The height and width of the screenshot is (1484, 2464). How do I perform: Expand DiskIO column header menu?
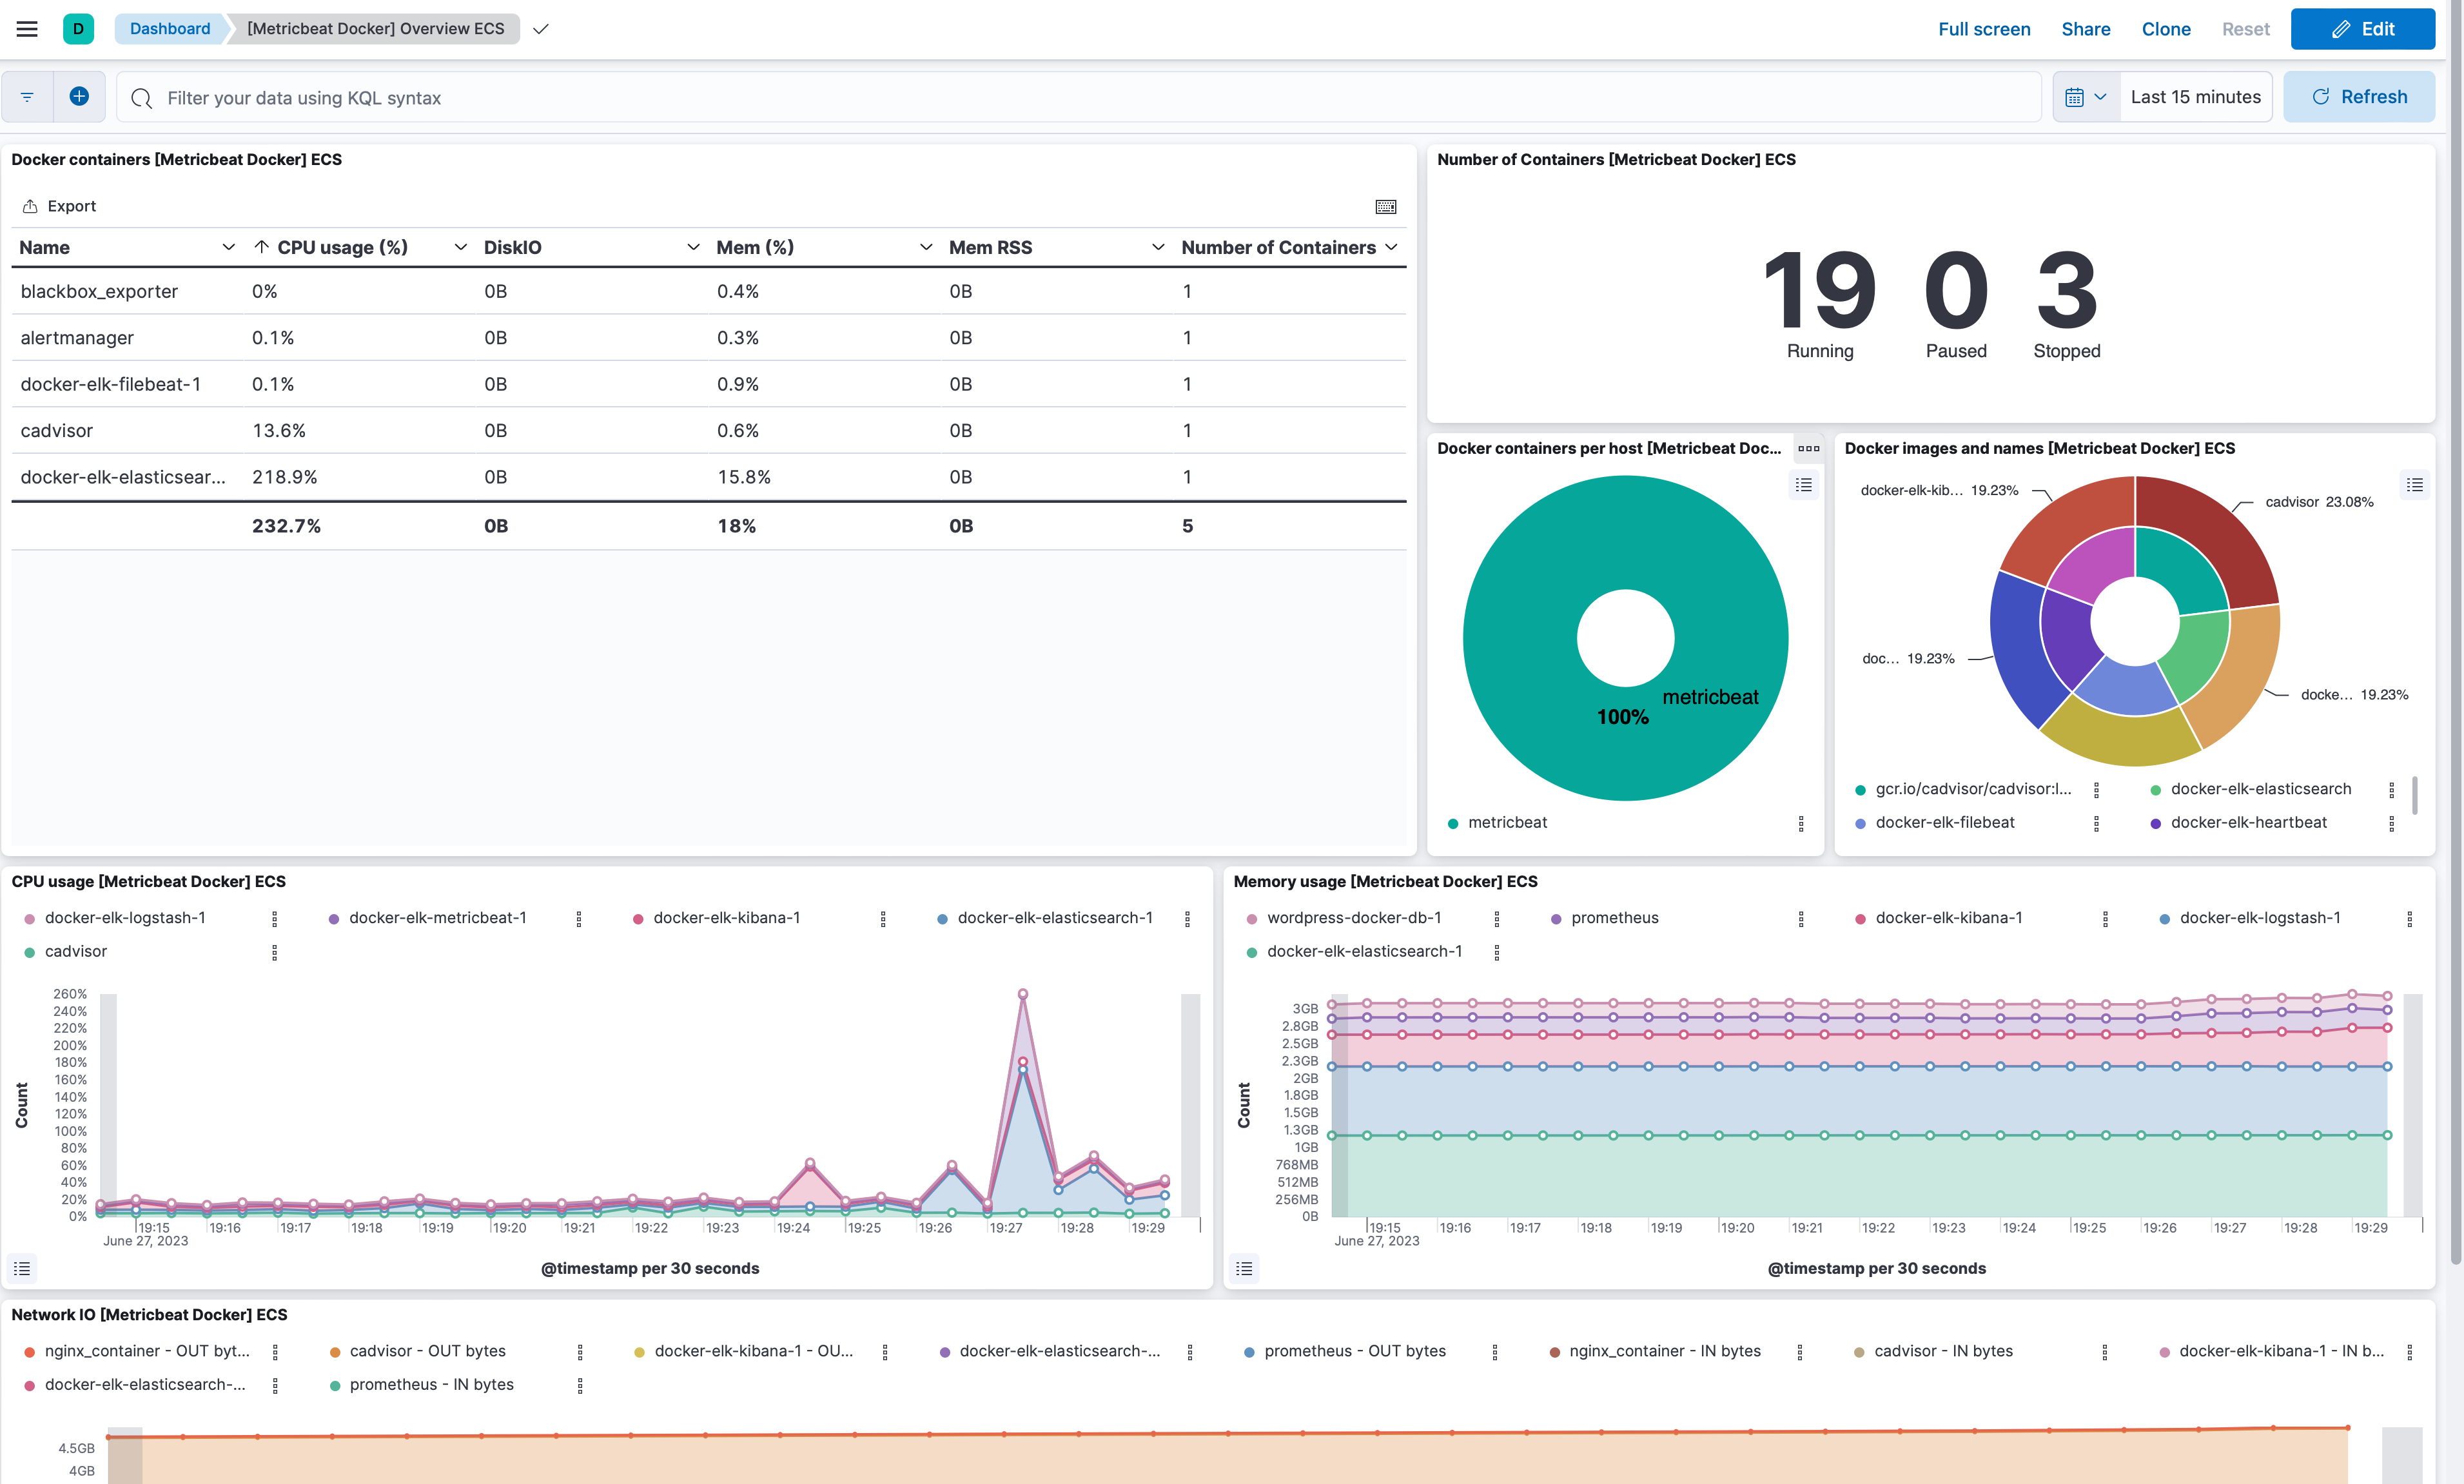(x=693, y=247)
